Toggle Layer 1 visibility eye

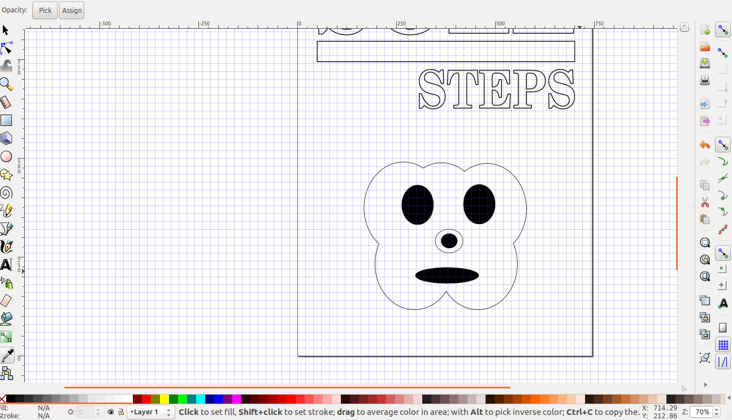111,412
